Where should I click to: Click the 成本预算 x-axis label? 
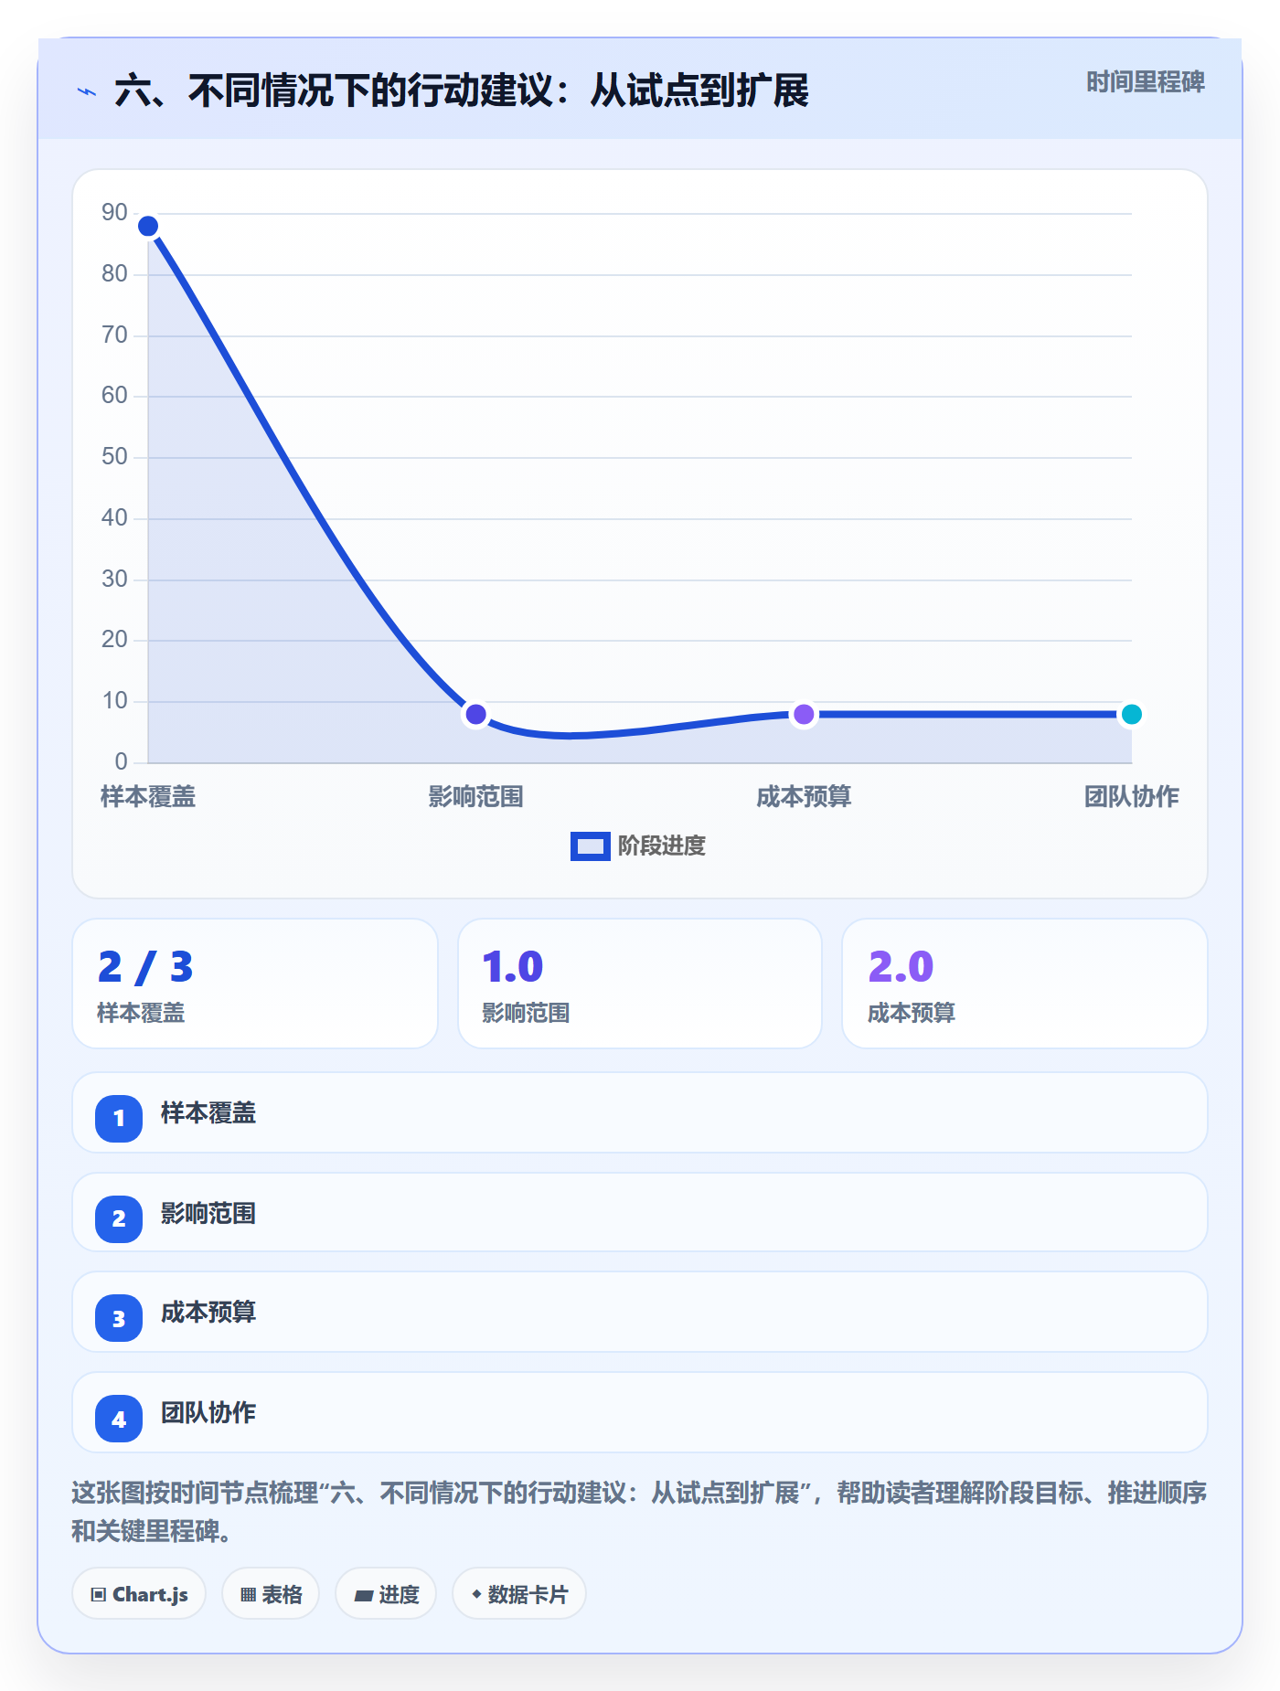click(804, 796)
